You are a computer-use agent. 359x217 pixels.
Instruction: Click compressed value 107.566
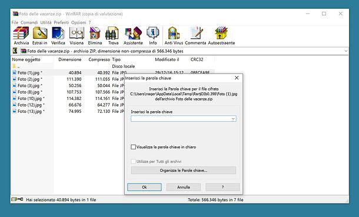[102, 92]
